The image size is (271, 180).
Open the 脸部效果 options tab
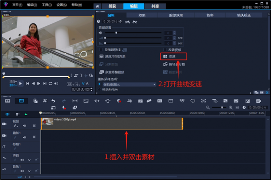click(176, 15)
